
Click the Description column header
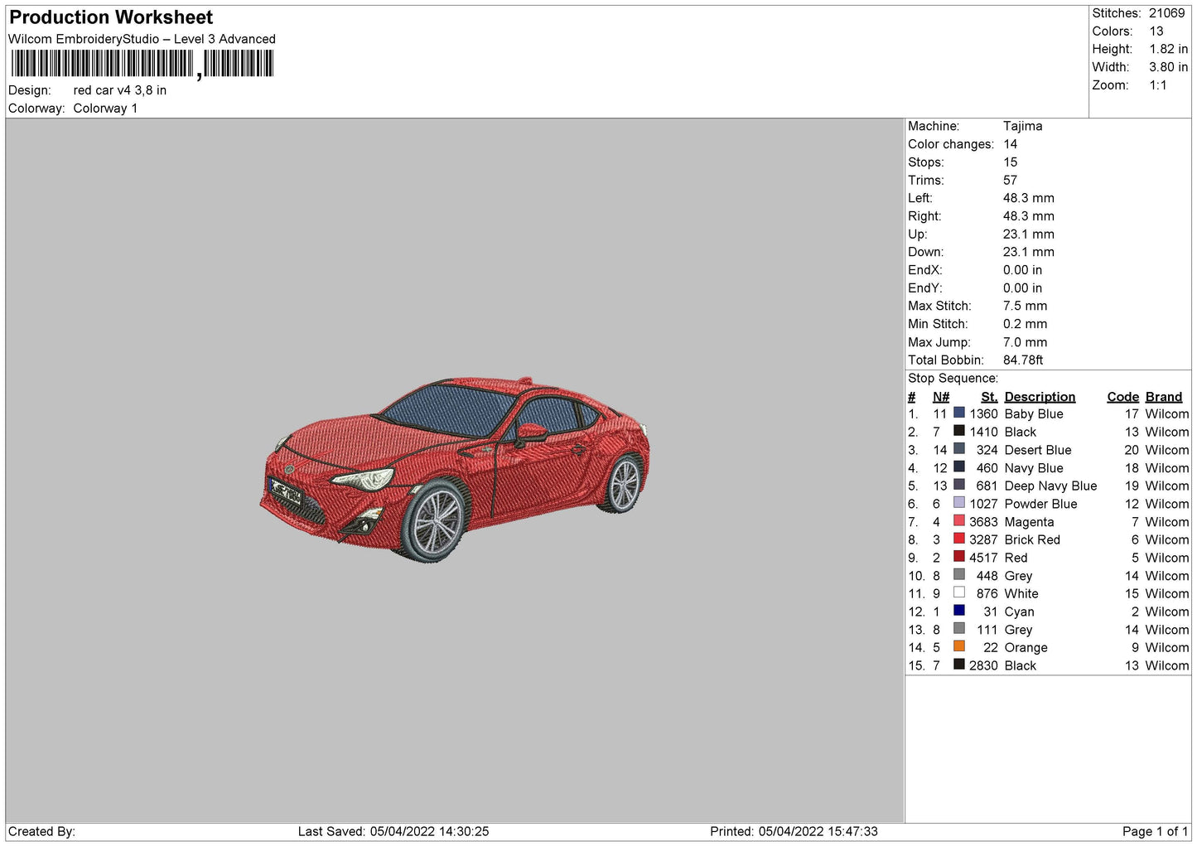(x=1040, y=397)
